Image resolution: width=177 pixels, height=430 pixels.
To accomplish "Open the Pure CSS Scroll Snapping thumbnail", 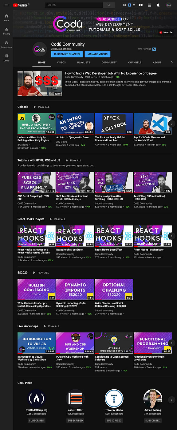I will [x=37, y=182].
